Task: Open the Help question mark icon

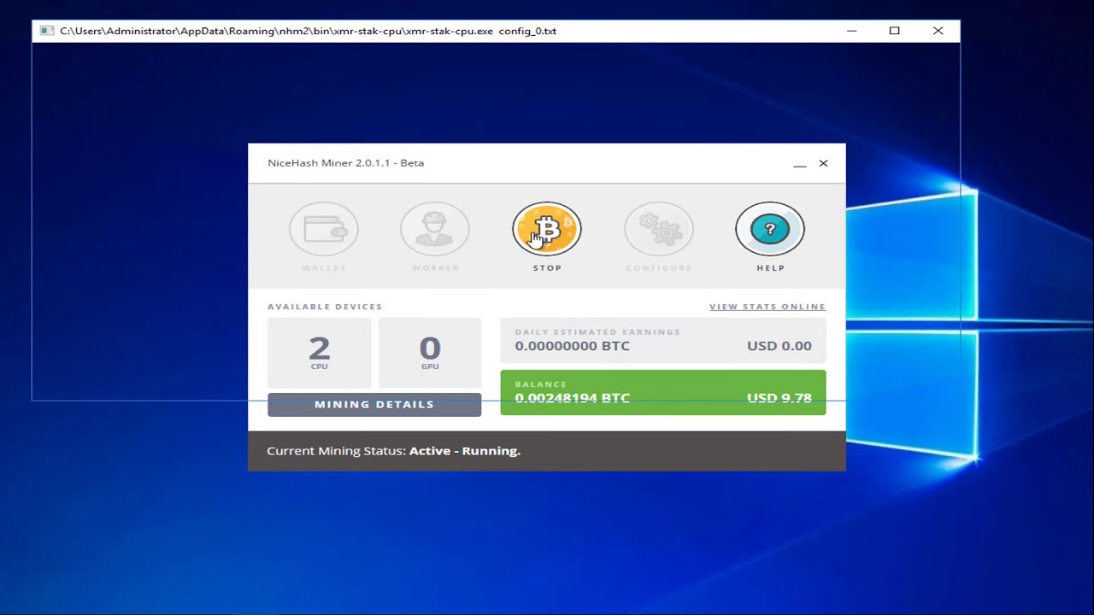Action: click(770, 229)
